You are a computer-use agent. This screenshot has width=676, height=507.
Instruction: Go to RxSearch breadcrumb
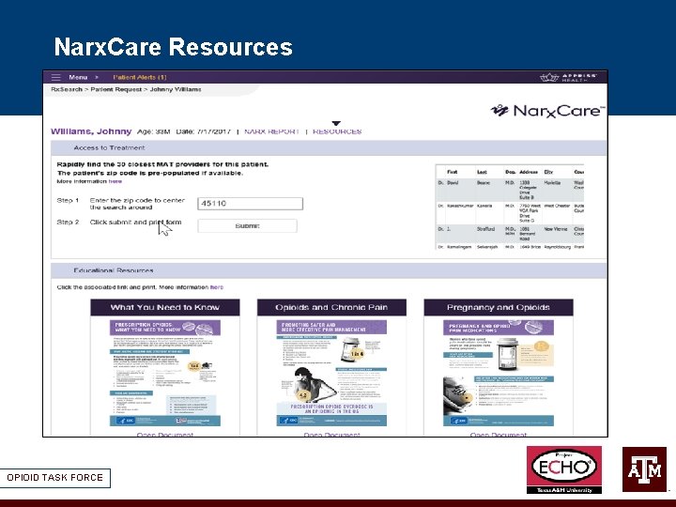[x=67, y=89]
